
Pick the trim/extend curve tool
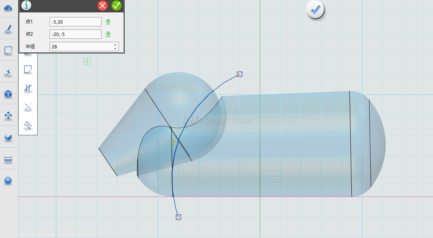(x=28, y=107)
